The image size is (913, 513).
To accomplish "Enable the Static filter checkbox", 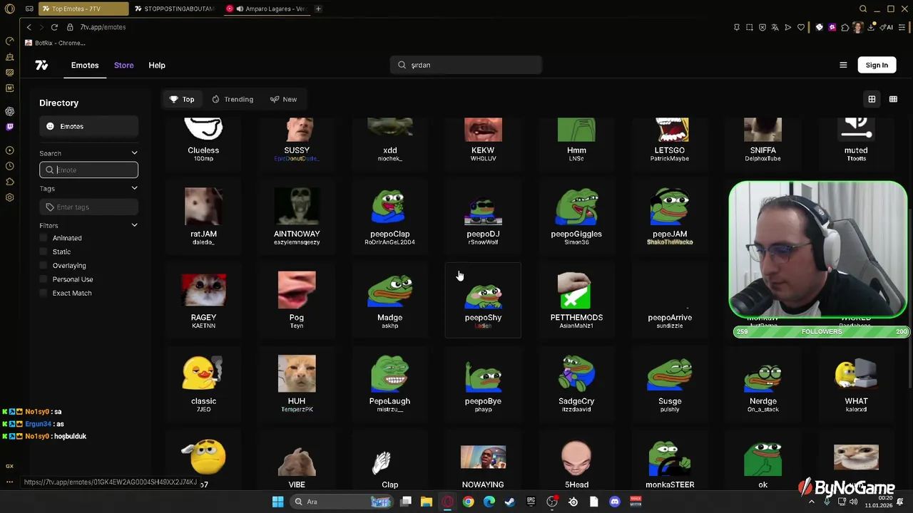I will point(44,252).
